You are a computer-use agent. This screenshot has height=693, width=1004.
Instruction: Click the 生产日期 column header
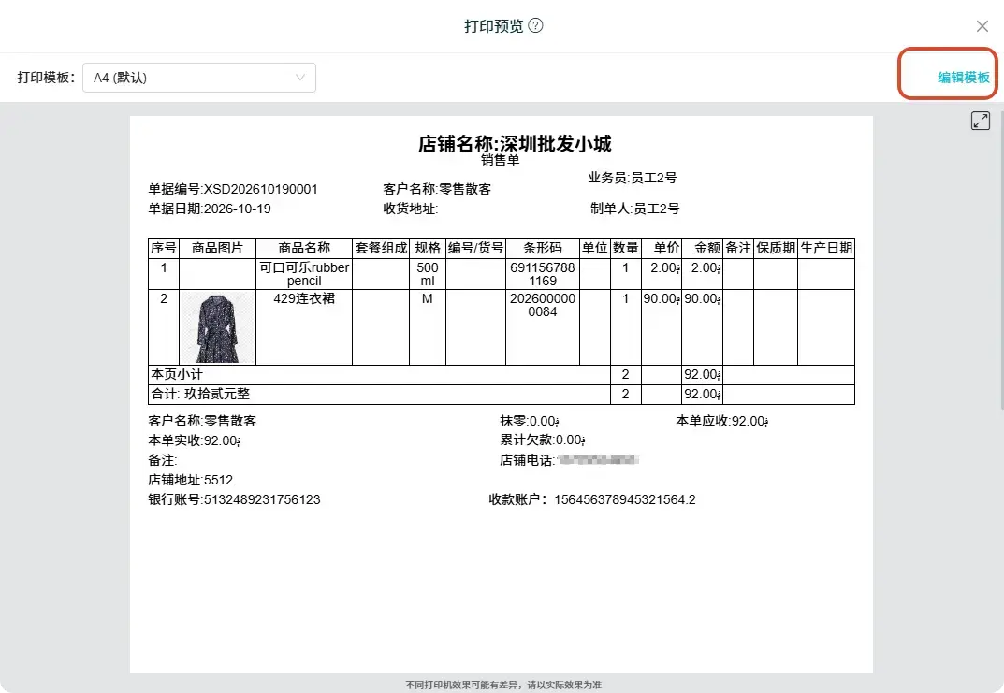click(826, 248)
